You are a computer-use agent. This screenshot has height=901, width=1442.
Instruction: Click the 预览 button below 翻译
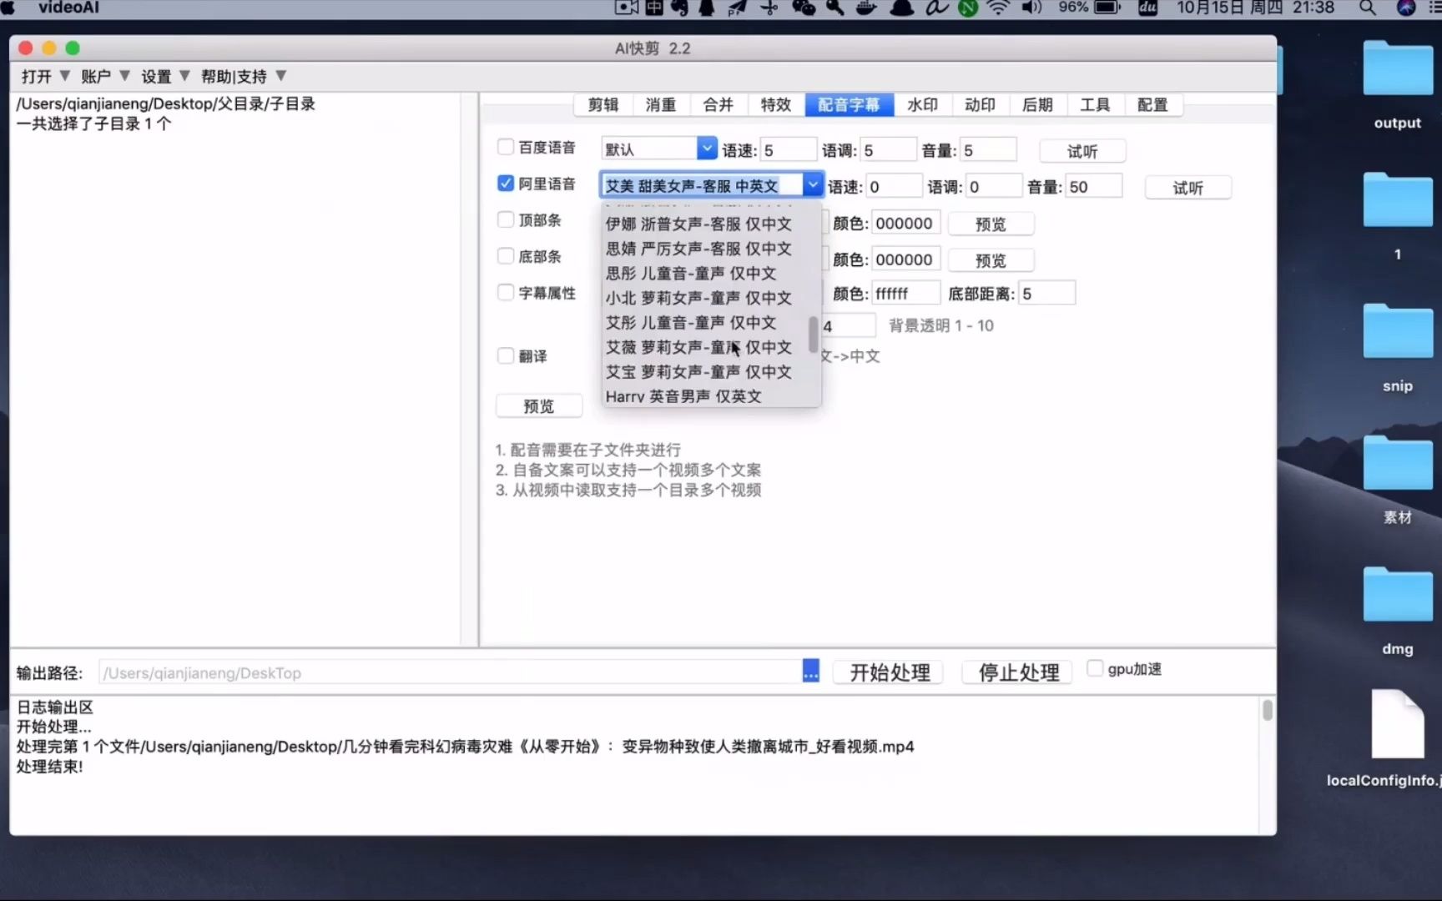pyautogui.click(x=538, y=406)
